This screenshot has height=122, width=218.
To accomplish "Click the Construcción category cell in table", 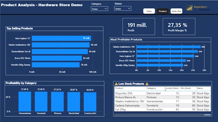I will point(155,110).
